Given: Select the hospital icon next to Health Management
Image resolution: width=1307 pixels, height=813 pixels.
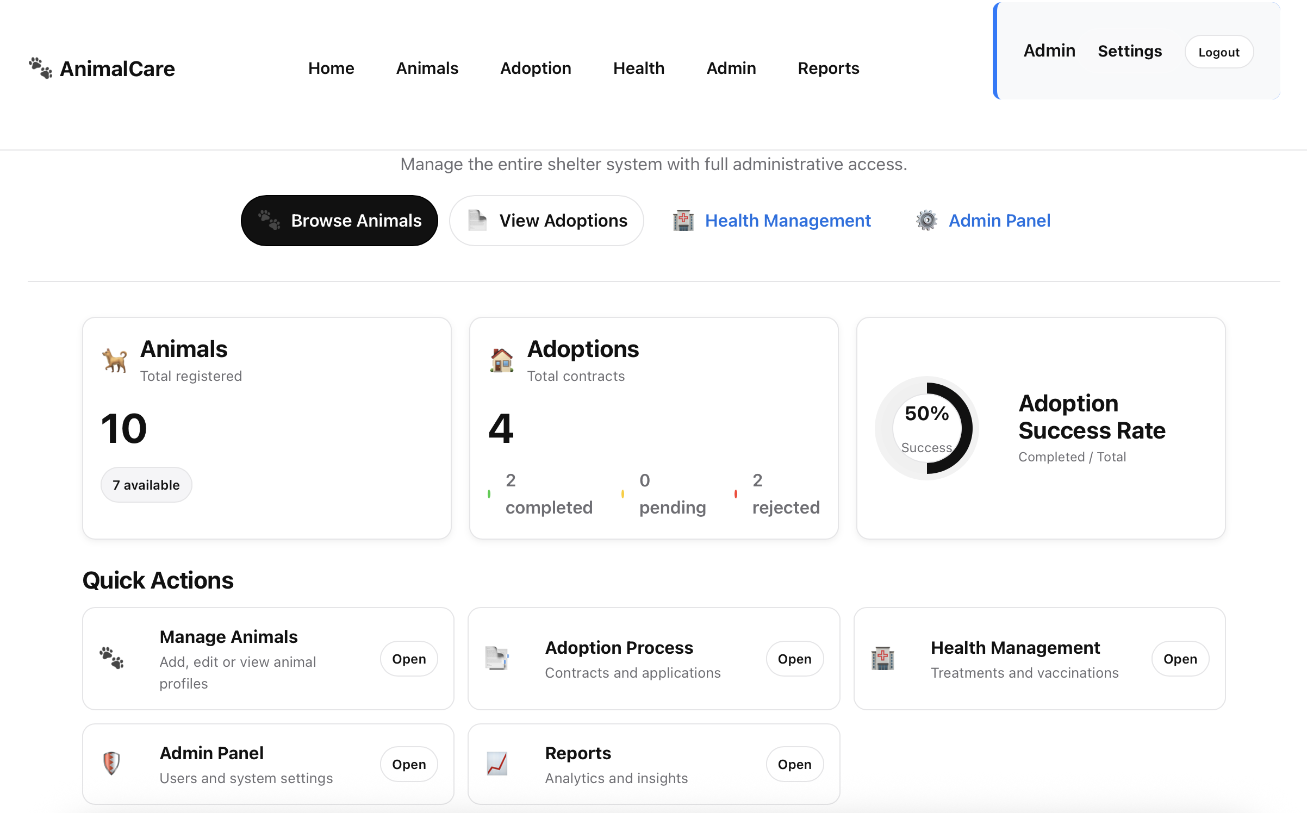Looking at the screenshot, I should click(x=683, y=220).
